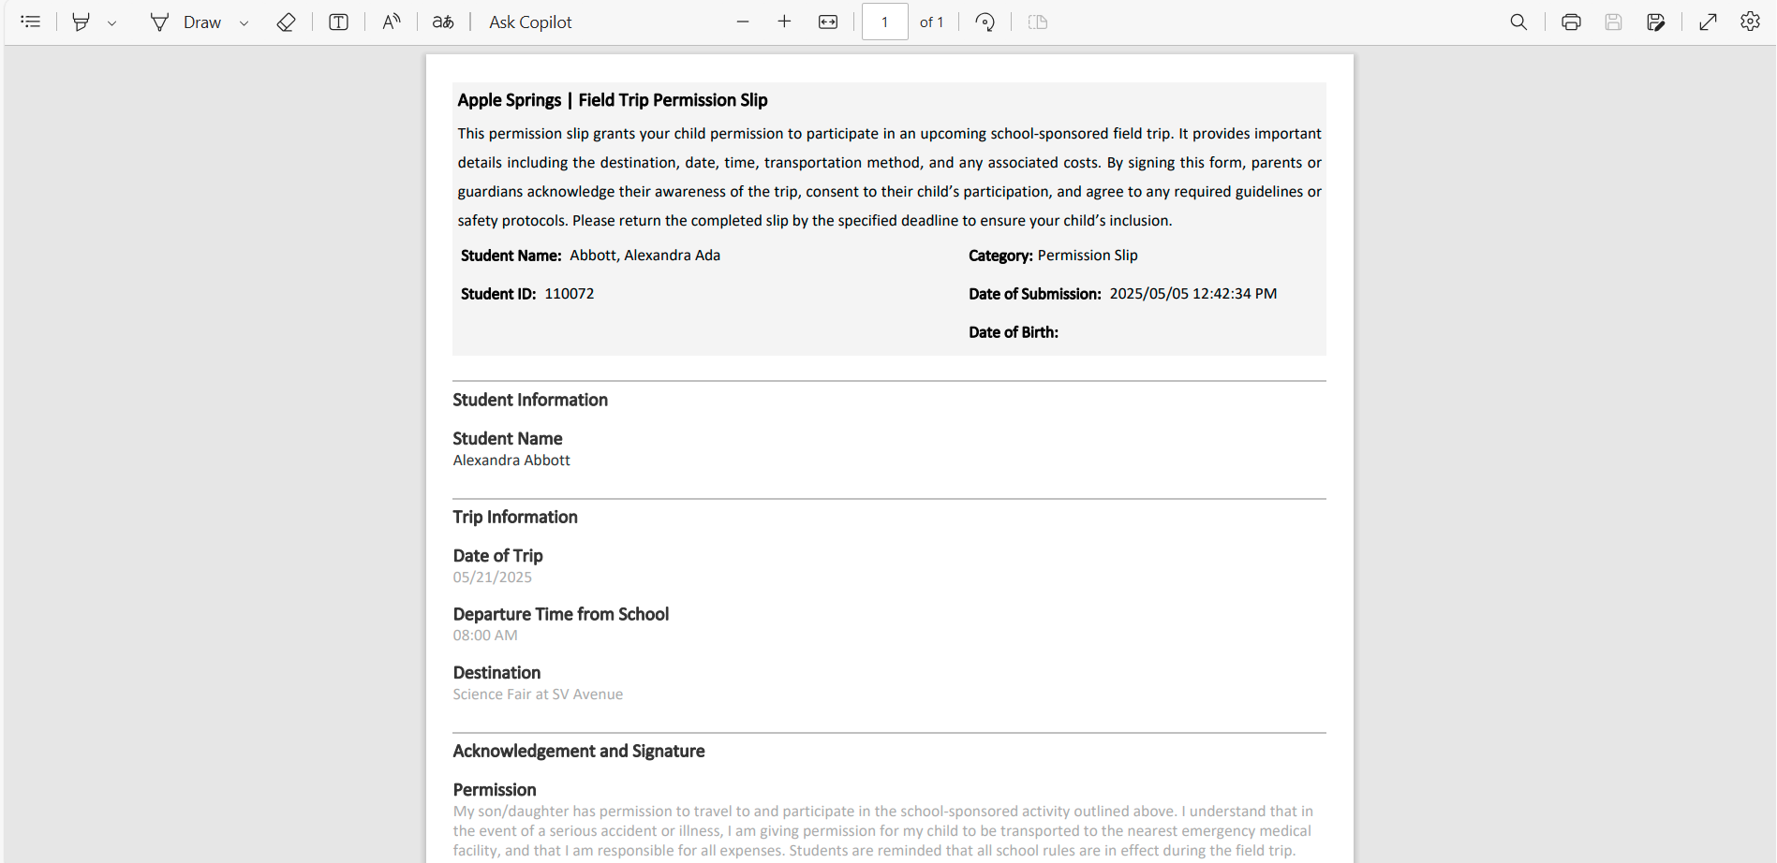Image resolution: width=1777 pixels, height=863 pixels.
Task: Open the Add text tool
Action: [x=337, y=22]
